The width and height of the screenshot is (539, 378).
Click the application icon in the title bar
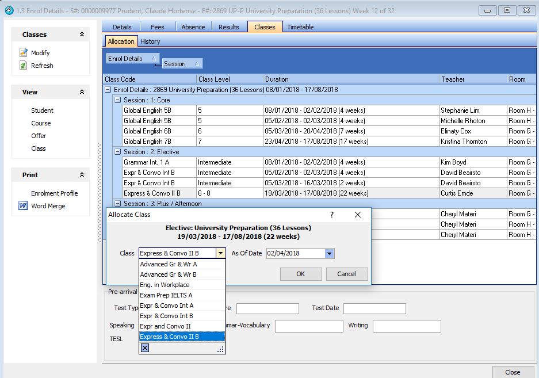pos(8,10)
